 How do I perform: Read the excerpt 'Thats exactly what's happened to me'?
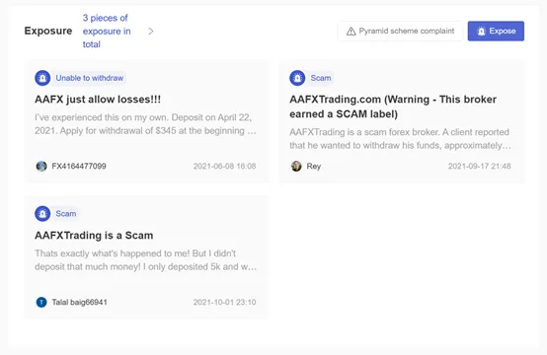point(145,260)
